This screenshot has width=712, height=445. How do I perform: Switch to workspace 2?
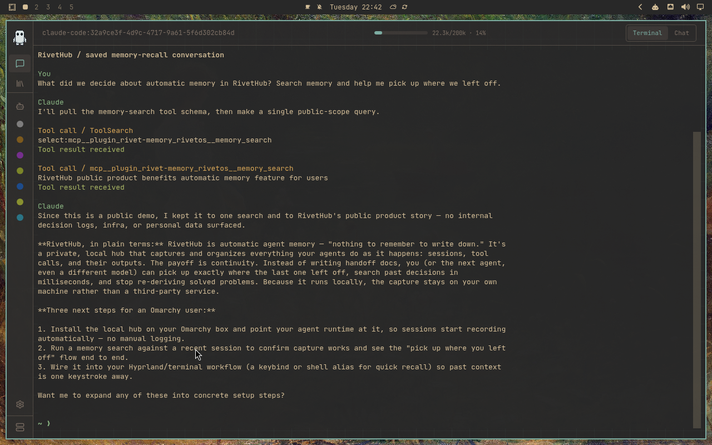point(37,7)
